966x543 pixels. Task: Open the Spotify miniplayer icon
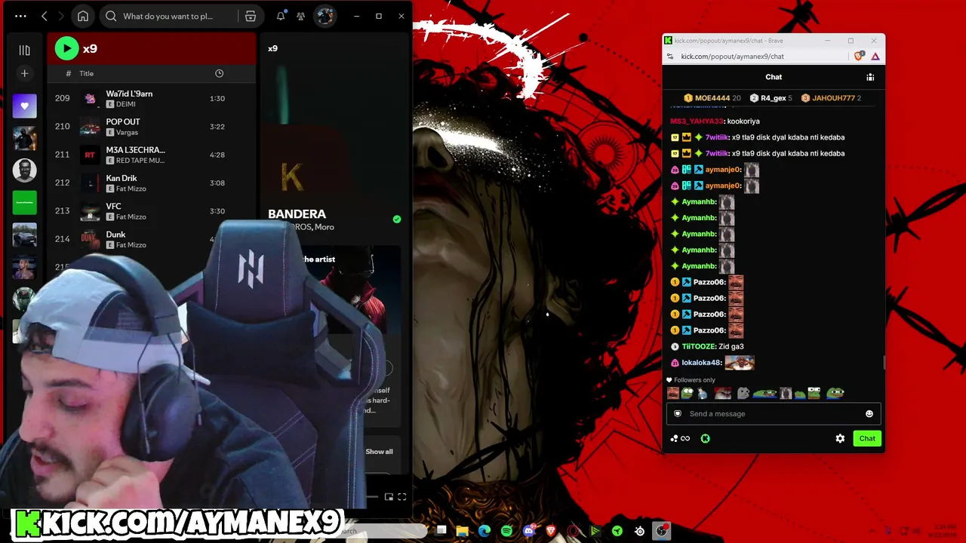(x=389, y=497)
